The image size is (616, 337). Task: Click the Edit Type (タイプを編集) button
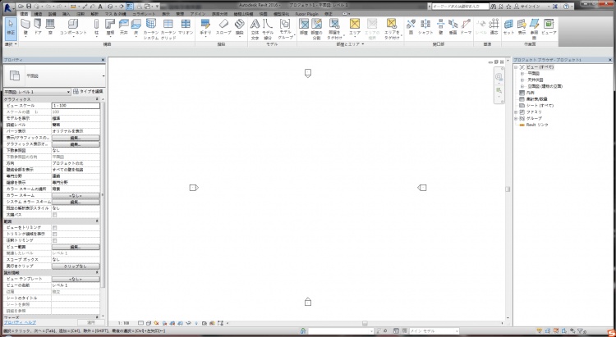point(88,92)
